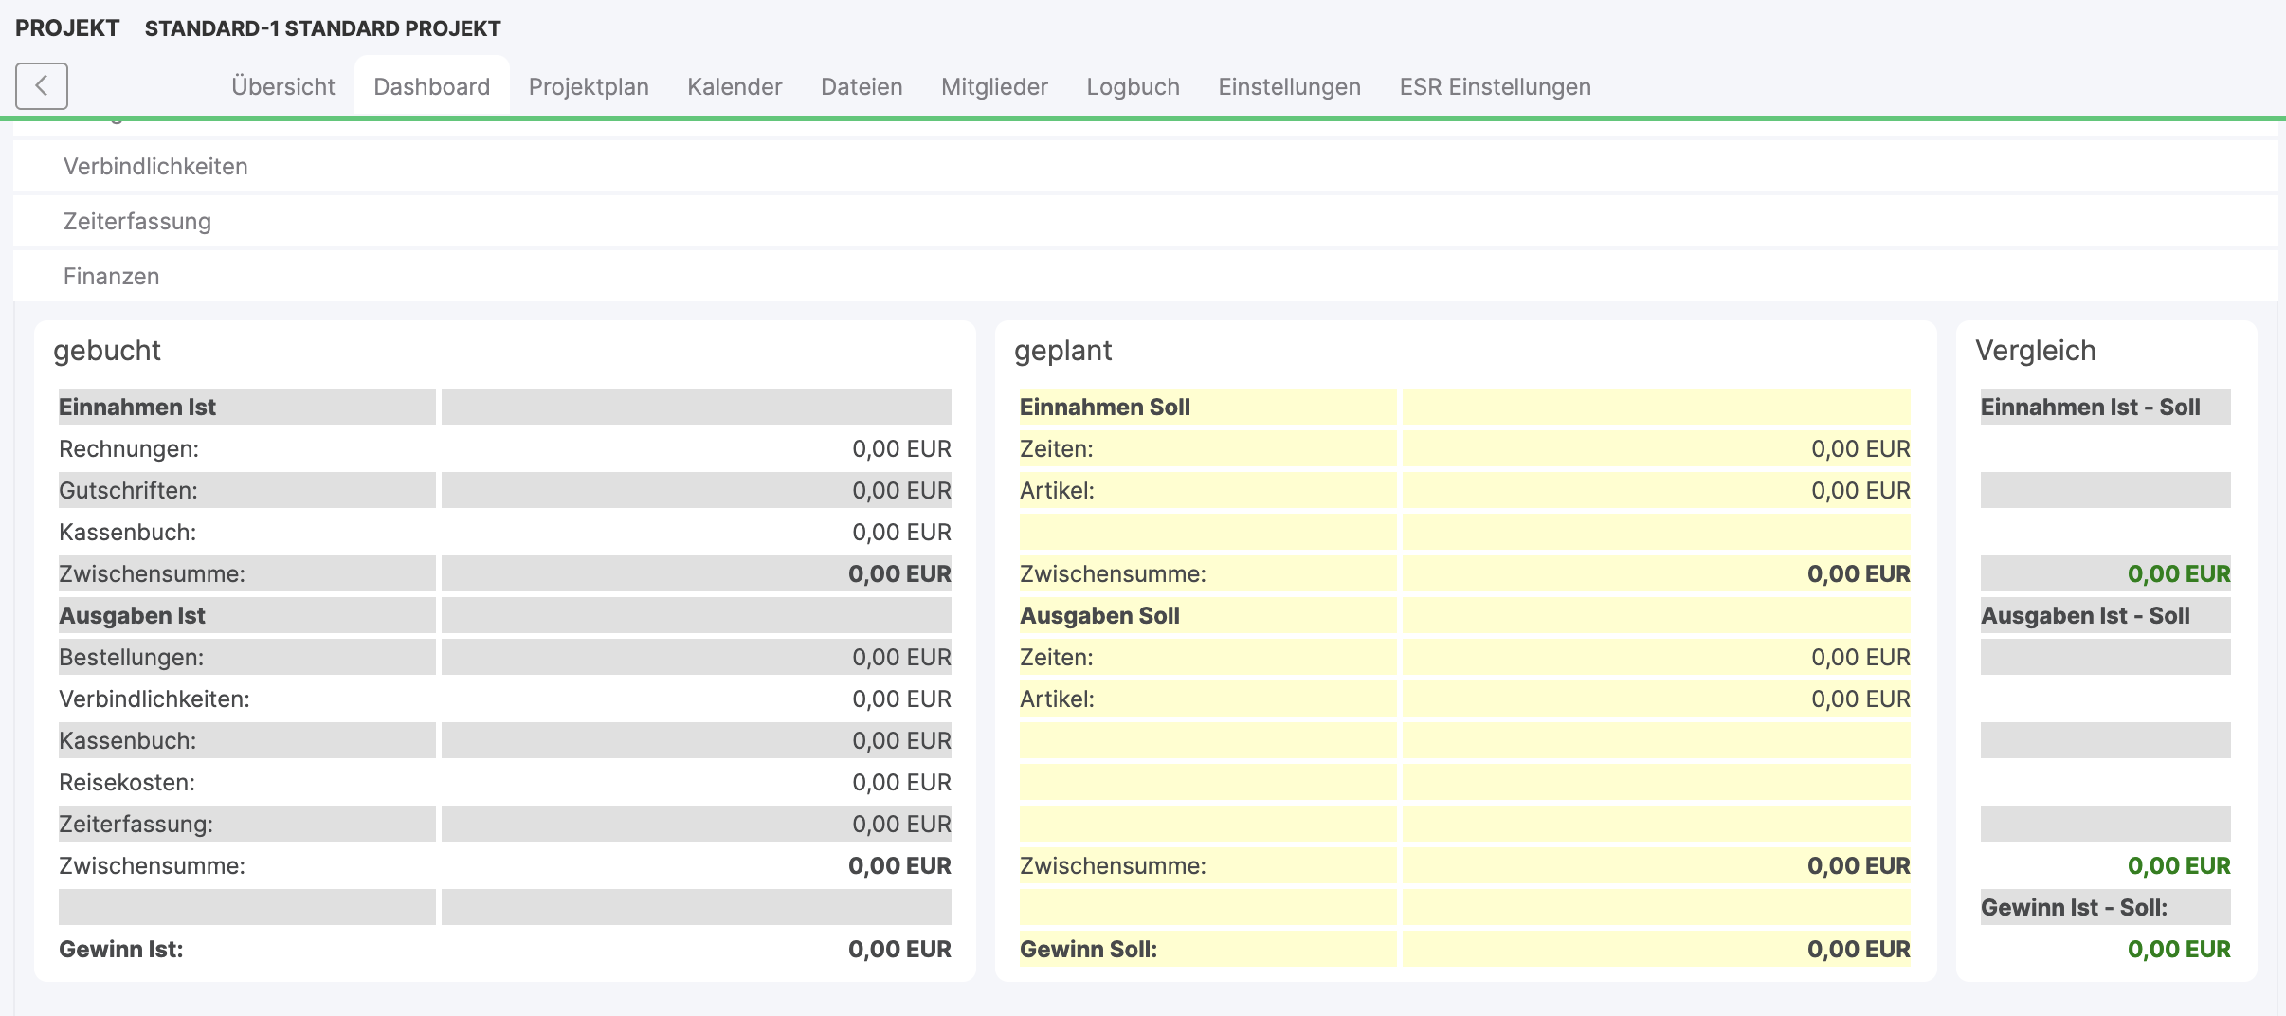Image resolution: width=2286 pixels, height=1016 pixels.
Task: Click the Rechnungen amount in gebucht
Action: pyautogui.click(x=900, y=449)
